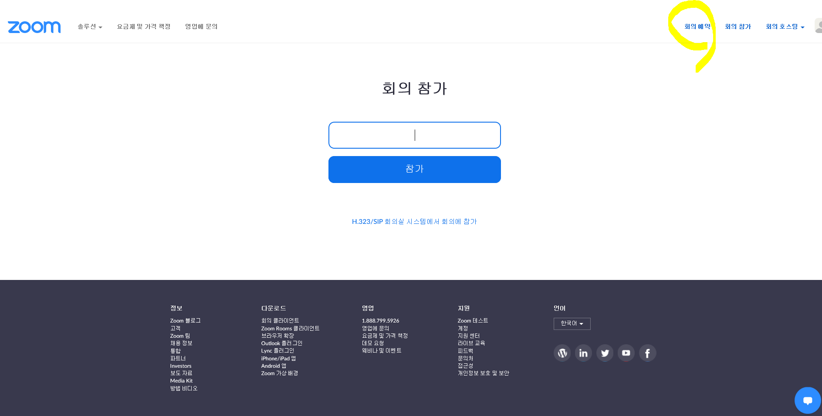Viewport: 822px width, 416px height.
Task: Open 회의 클라이언트 download link
Action: [x=280, y=321]
